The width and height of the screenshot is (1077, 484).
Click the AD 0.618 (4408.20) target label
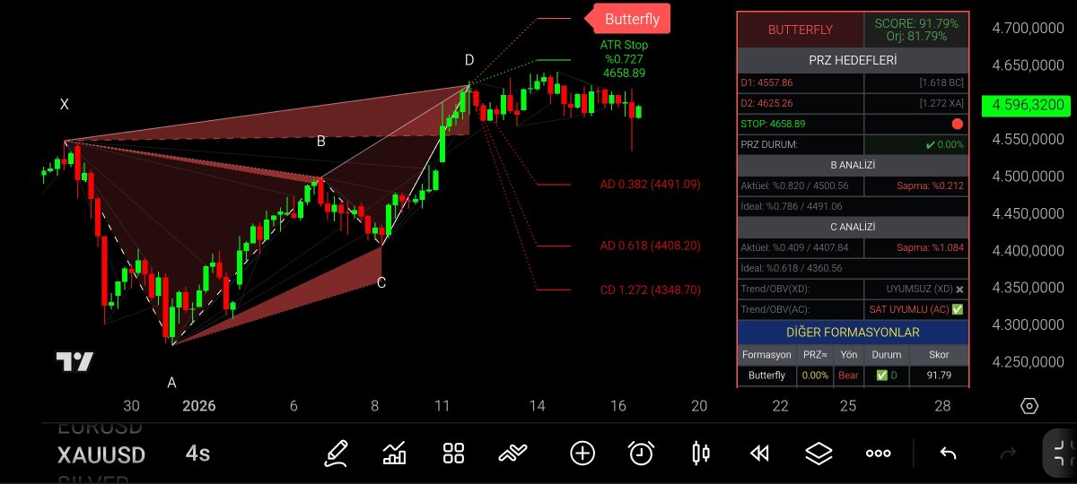click(650, 246)
